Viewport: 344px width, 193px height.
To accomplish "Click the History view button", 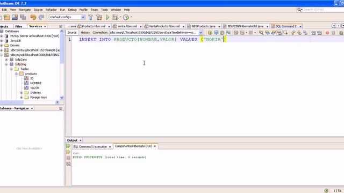I will 85,33.
